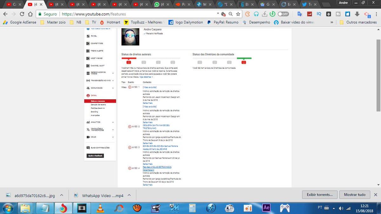
Task: Click the green download-circle extension icon
Action: point(272,14)
